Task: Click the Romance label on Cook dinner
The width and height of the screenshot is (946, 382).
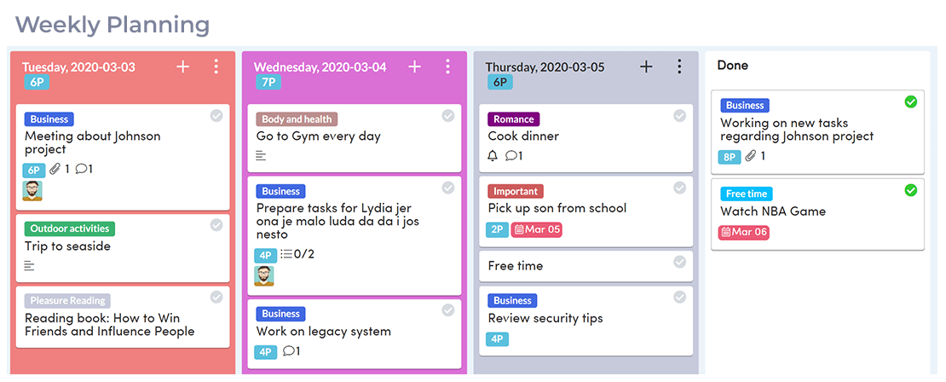Action: point(514,119)
